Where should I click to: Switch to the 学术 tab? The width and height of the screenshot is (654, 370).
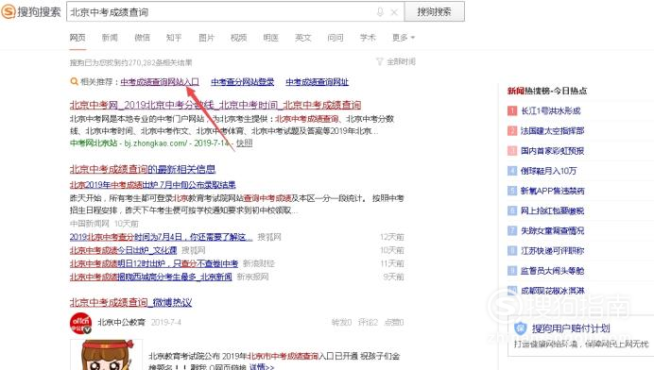(x=368, y=38)
